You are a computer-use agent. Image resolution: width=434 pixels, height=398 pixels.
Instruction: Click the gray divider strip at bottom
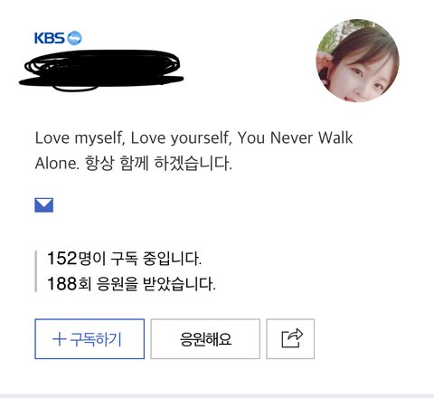[x=217, y=395]
